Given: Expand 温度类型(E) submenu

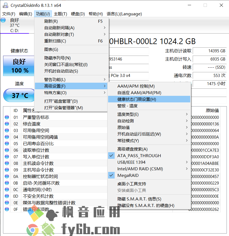Looking at the screenshot, I should (149, 114).
